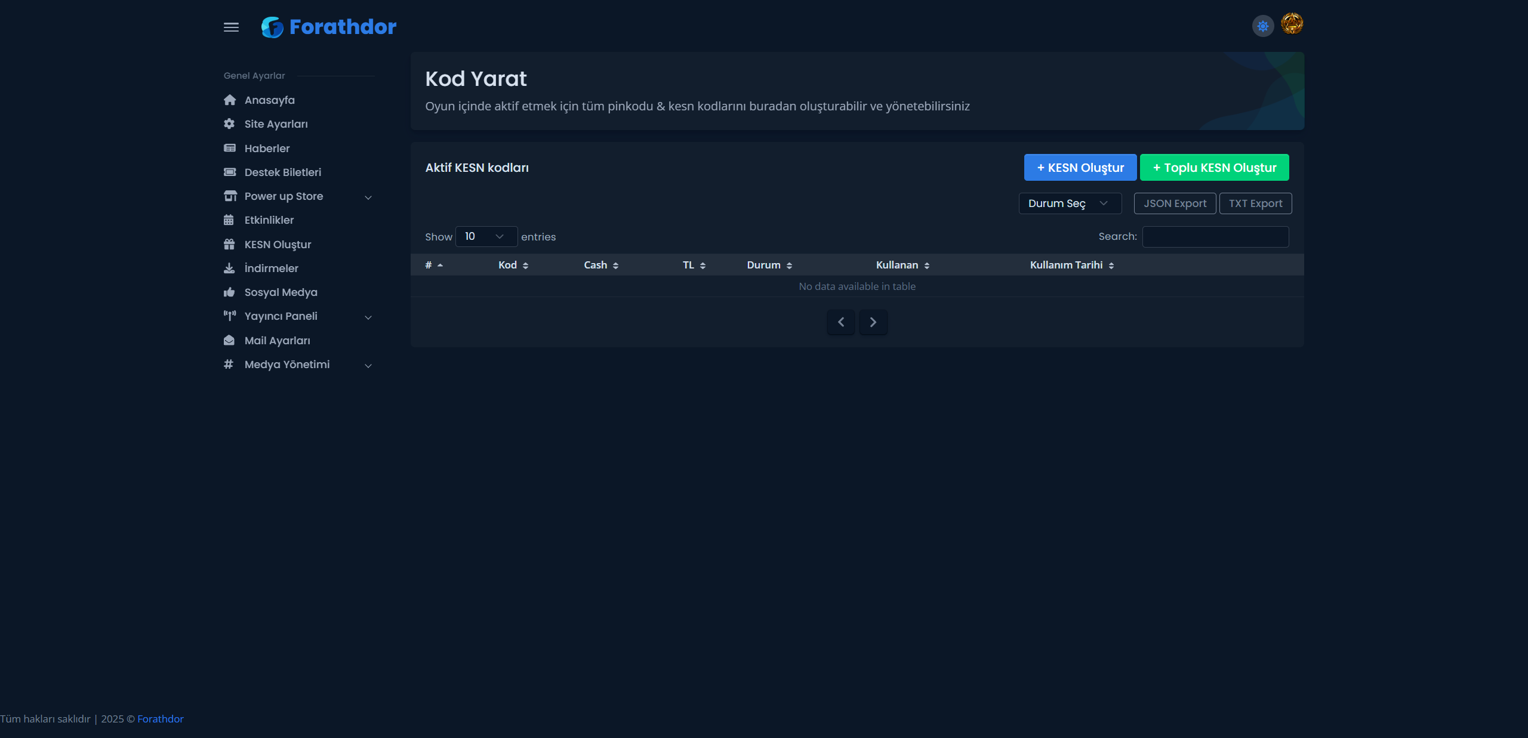Viewport: 1528px width, 738px height.
Task: Sort table by TL column
Action: [694, 265]
